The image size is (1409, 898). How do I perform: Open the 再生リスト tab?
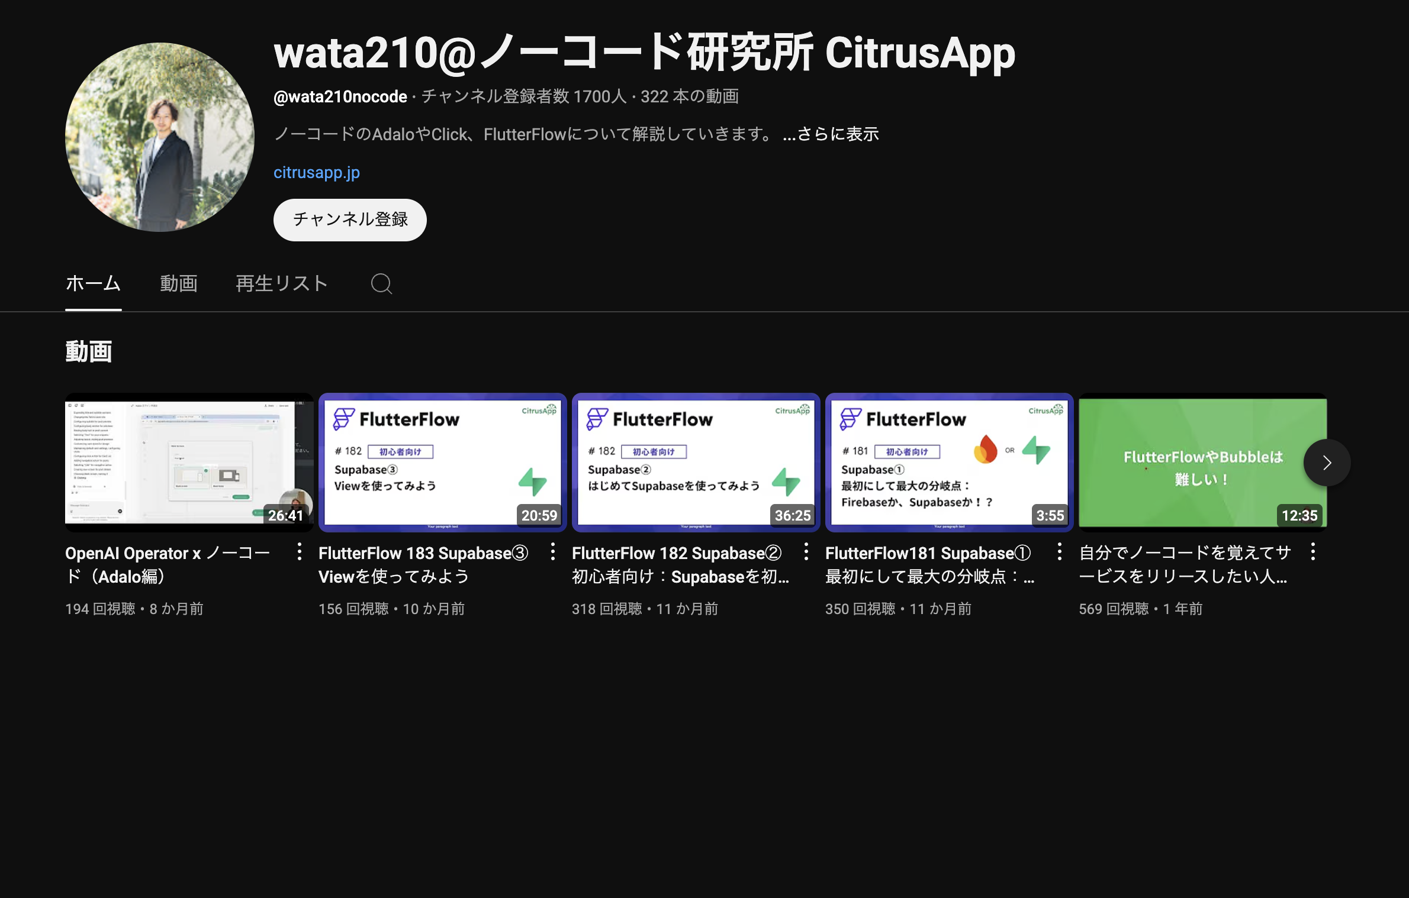click(281, 284)
